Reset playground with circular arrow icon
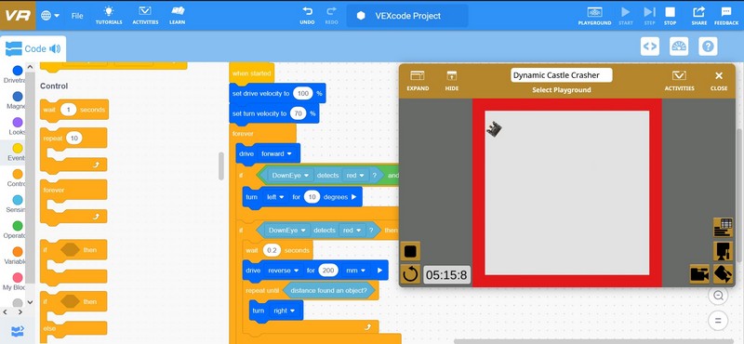This screenshot has height=344, width=744. (410, 274)
